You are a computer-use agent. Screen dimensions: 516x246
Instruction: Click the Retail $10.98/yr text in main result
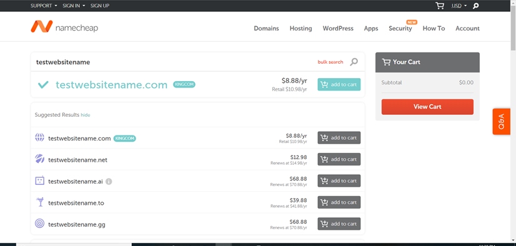[290, 89]
